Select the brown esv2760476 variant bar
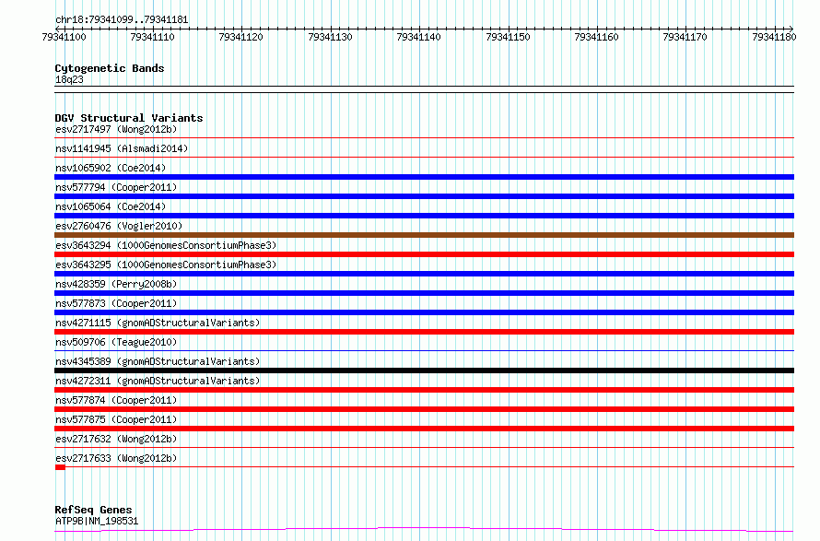This screenshot has width=820, height=541. click(424, 235)
